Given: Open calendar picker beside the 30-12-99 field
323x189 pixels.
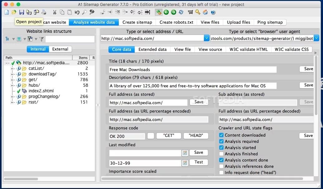Looking at the screenshot, I should [x=185, y=163].
